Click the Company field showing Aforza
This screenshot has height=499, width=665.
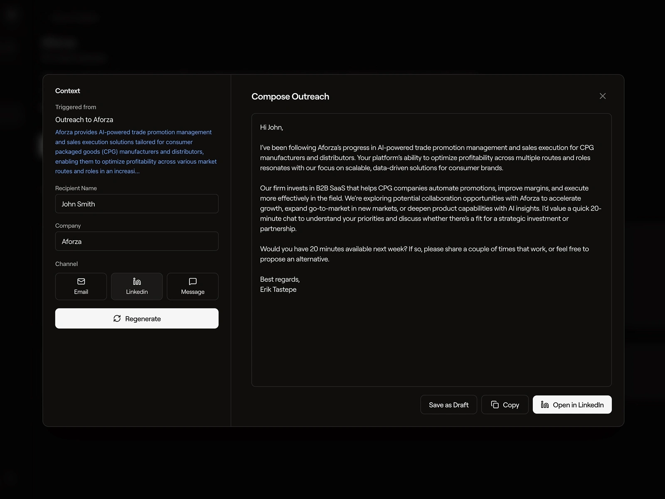click(x=137, y=241)
